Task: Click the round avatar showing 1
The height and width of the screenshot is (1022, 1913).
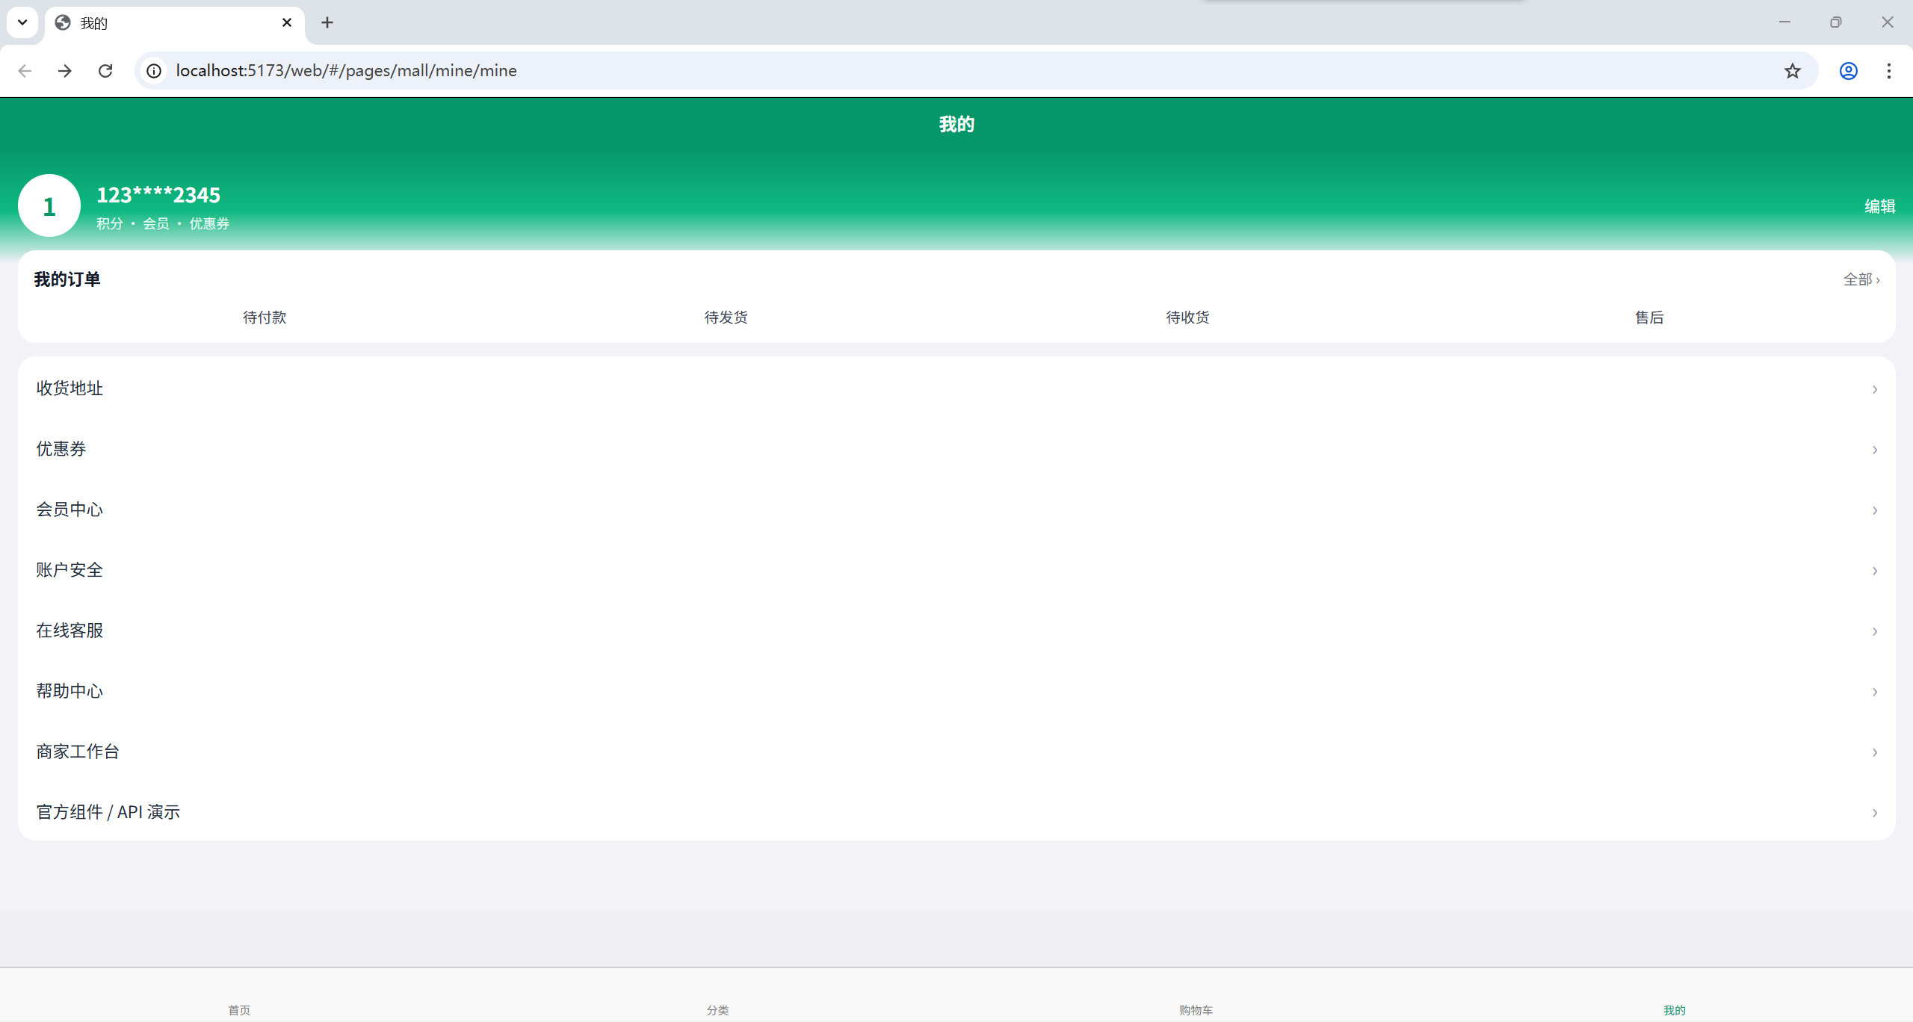Action: pyautogui.click(x=49, y=205)
